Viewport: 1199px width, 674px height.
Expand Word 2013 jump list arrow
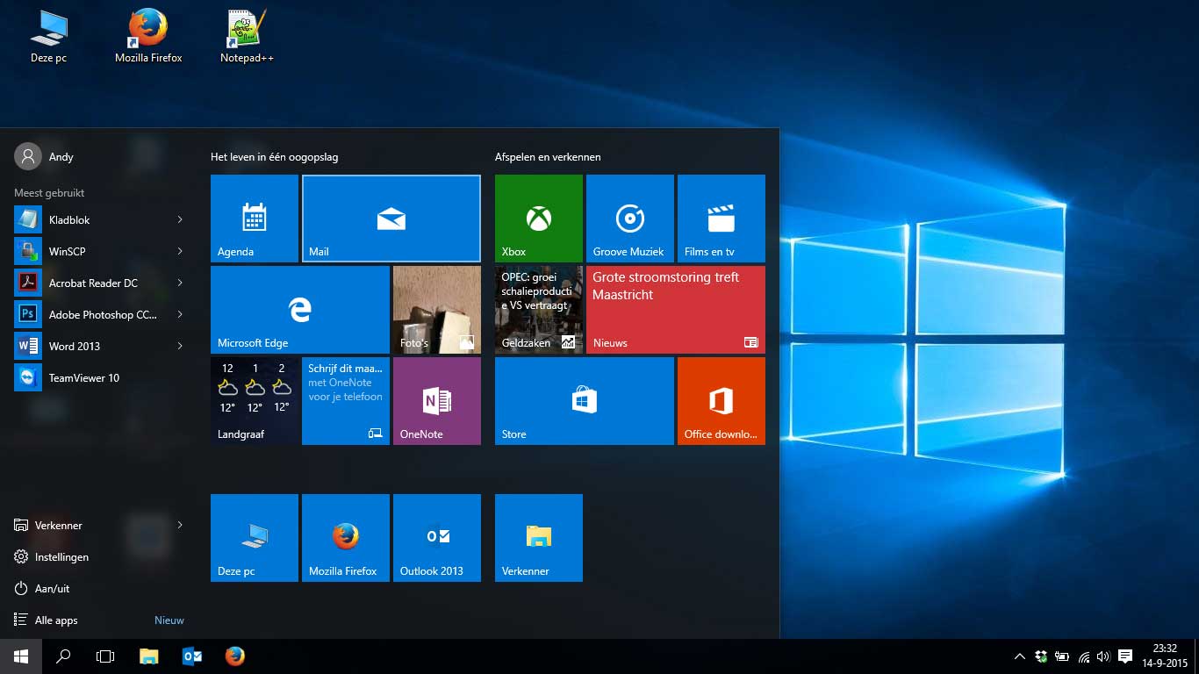pos(180,347)
